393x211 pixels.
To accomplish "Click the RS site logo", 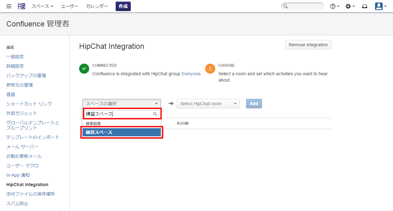I will (x=21, y=6).
